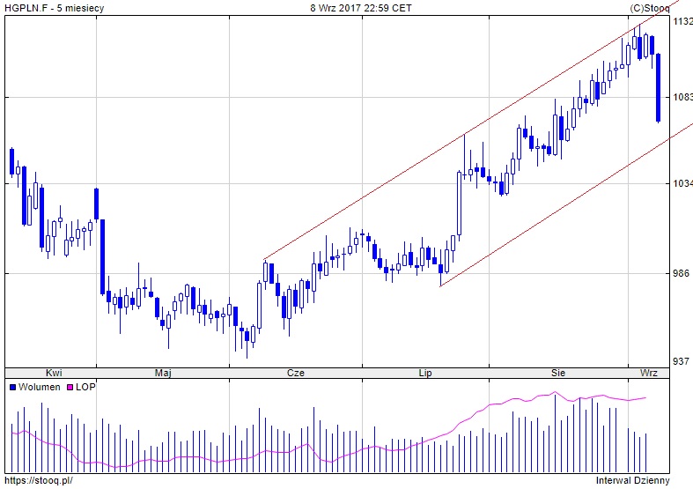Image resolution: width=693 pixels, height=489 pixels.
Task: Select the HGPLN.F - 5 miesiecy title
Action: pos(55,8)
